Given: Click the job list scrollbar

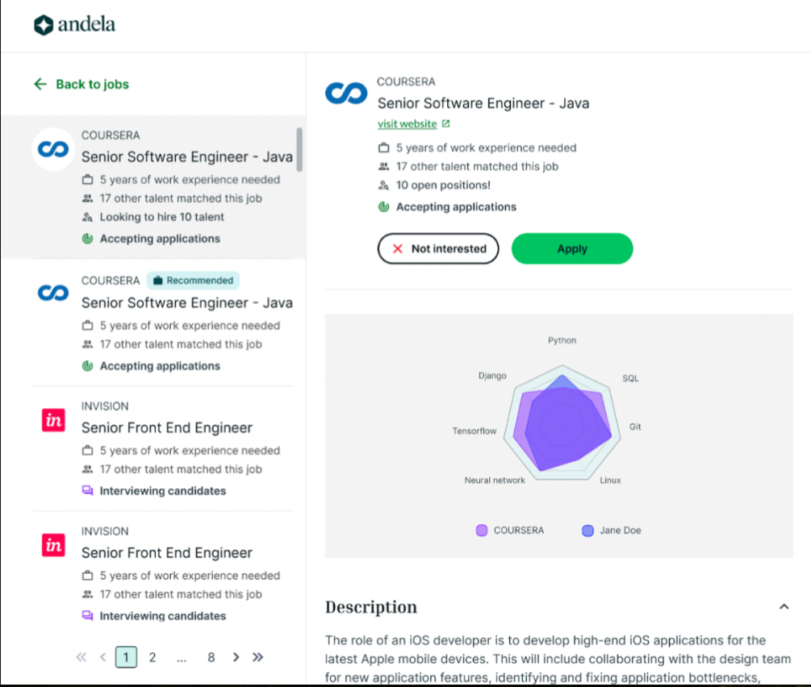Looking at the screenshot, I should tap(299, 149).
